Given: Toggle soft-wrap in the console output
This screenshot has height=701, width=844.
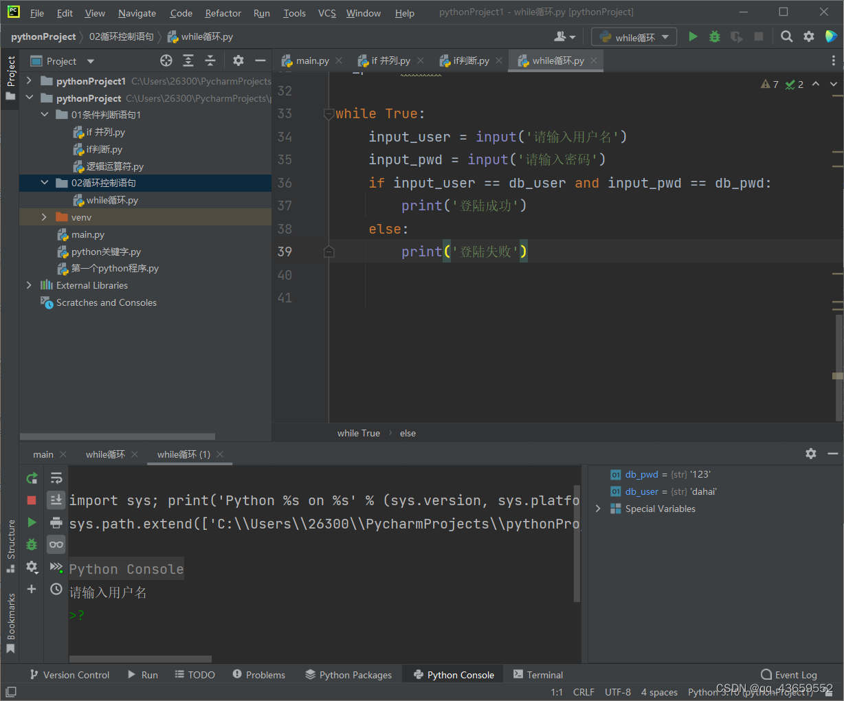Looking at the screenshot, I should pos(56,478).
